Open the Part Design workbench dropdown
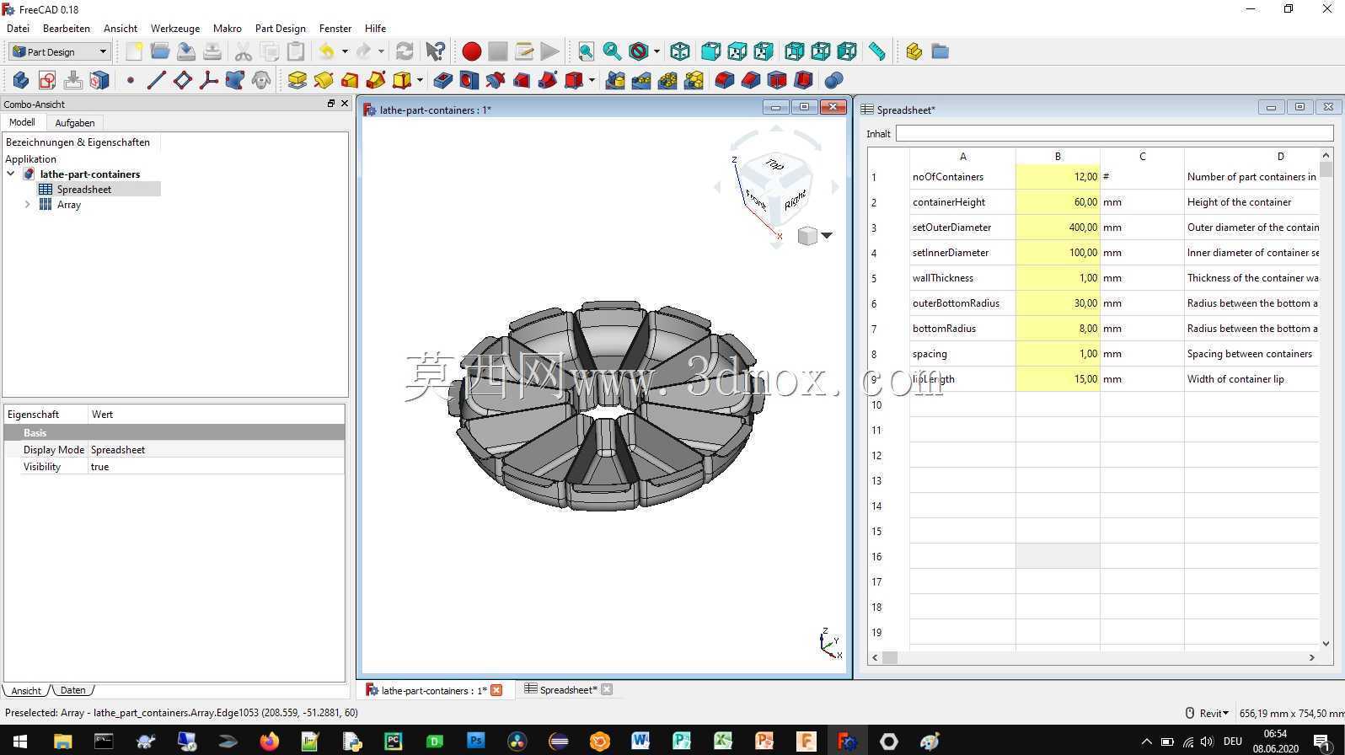Viewport: 1345px width, 755px height. [60, 51]
